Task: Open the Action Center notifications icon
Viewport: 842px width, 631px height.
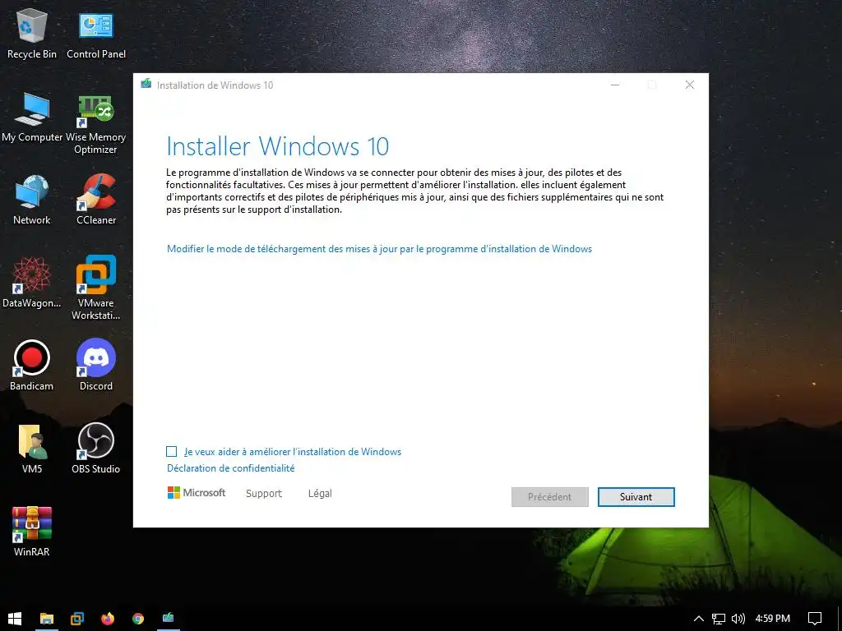Action: [815, 619]
